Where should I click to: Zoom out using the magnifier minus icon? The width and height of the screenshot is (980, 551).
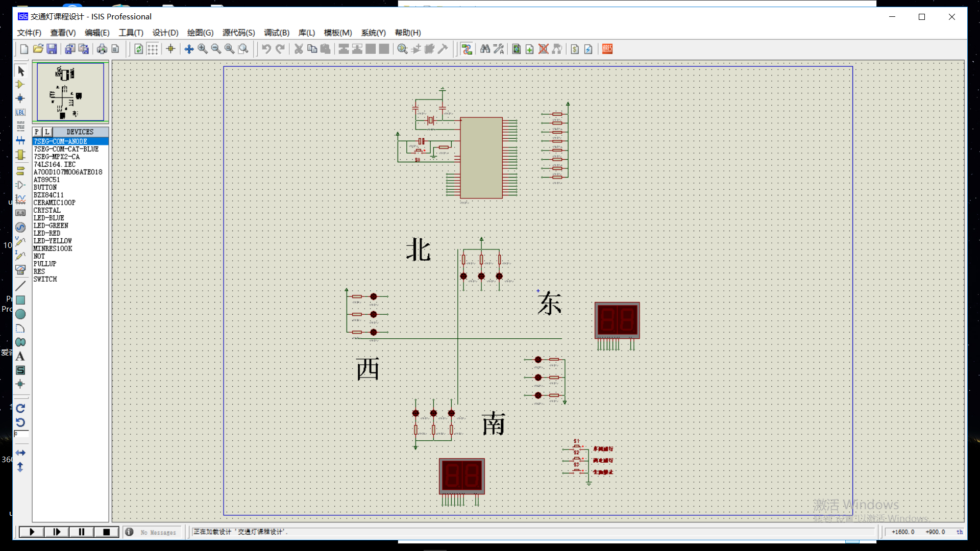(216, 49)
